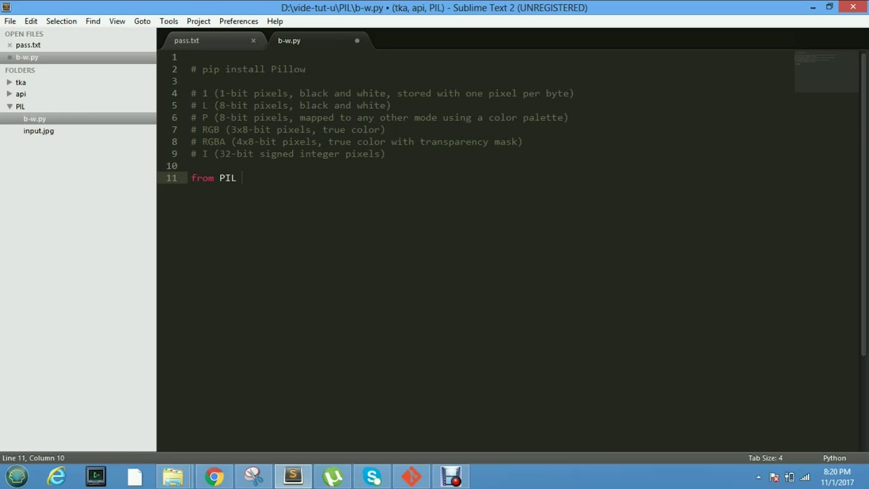Minimize the Sublime Text window

click(813, 7)
